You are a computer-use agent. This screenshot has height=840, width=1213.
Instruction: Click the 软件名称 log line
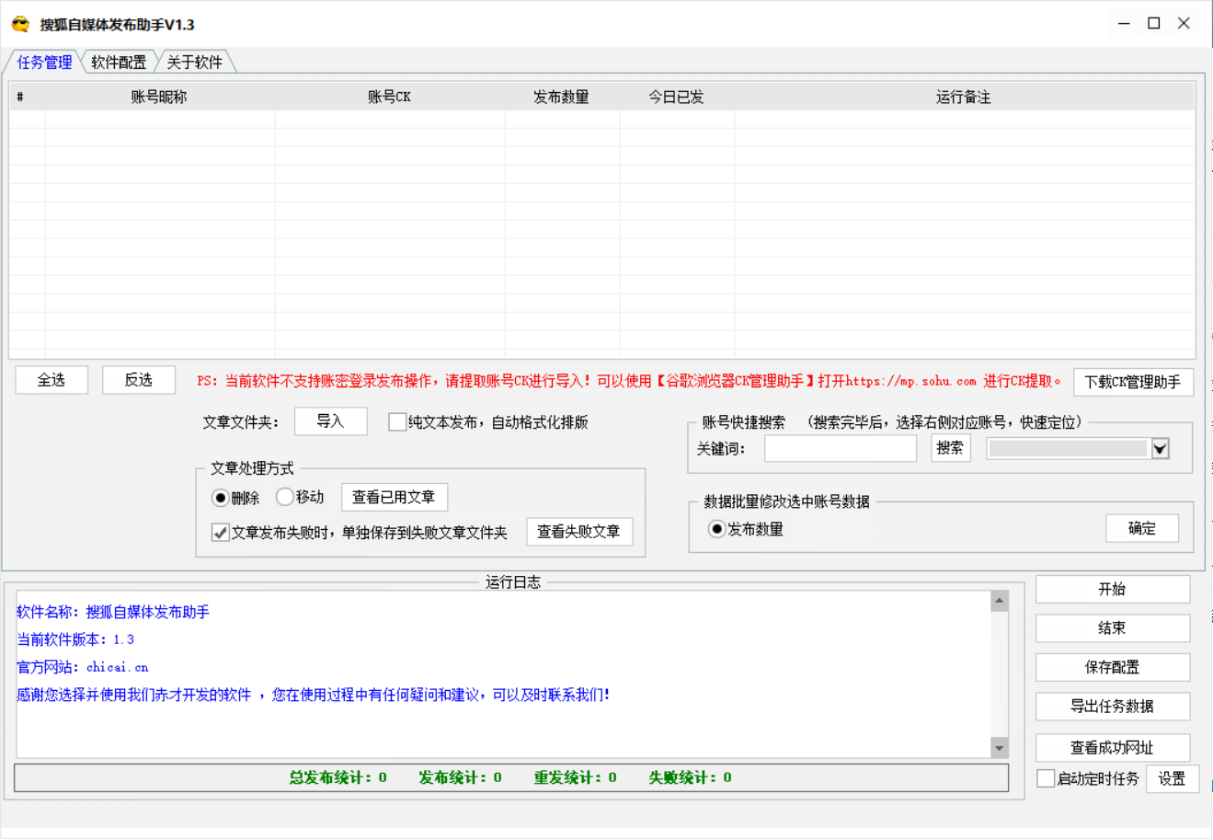pyautogui.click(x=113, y=612)
